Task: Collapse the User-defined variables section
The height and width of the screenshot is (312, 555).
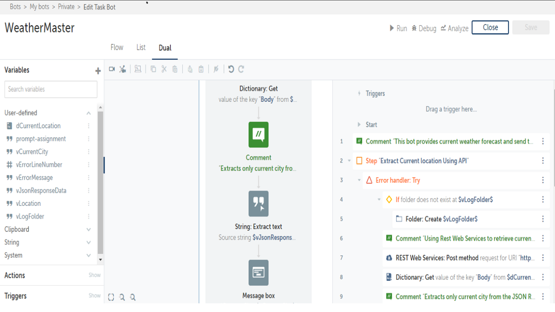Action: click(88, 113)
